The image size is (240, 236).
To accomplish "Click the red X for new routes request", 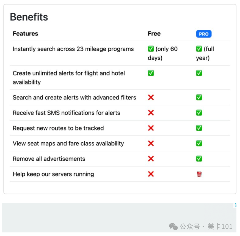I will pos(151,128).
